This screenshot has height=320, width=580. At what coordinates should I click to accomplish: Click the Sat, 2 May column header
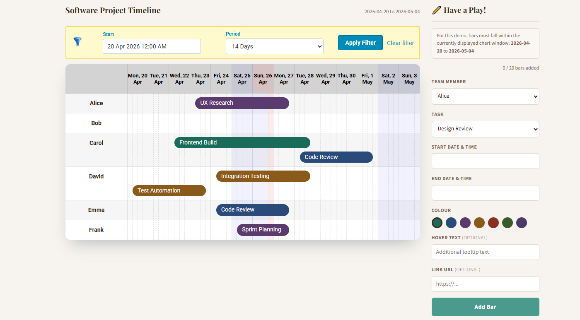click(x=388, y=79)
